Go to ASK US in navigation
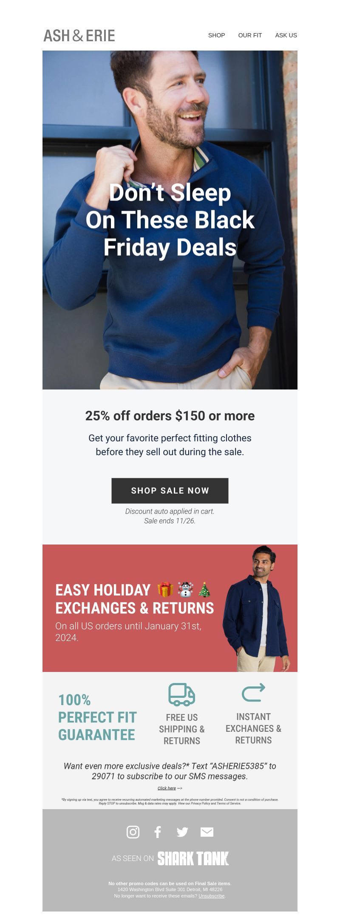The image size is (340, 920). coord(286,35)
